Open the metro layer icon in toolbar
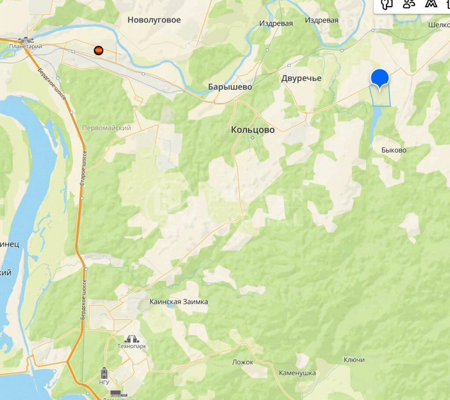The image size is (450, 400). click(x=431, y=4)
